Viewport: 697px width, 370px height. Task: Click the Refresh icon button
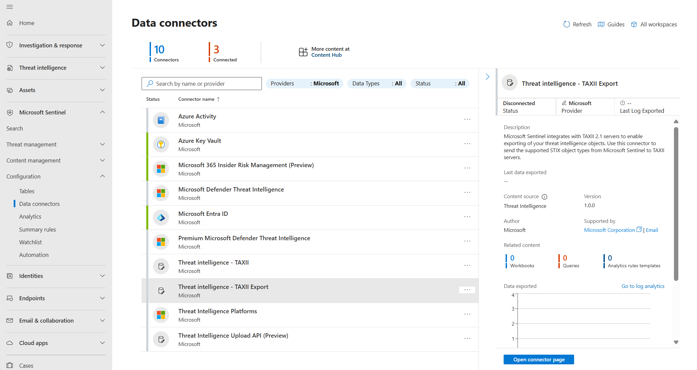click(x=566, y=24)
